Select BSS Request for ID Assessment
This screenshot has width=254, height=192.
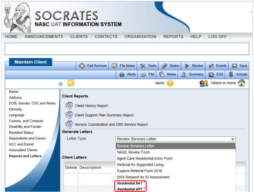(176, 177)
